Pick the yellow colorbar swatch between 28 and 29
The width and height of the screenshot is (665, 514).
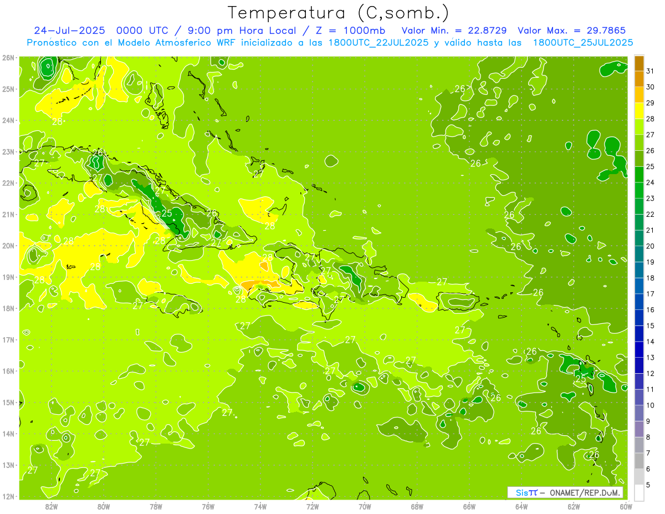pyautogui.click(x=639, y=110)
